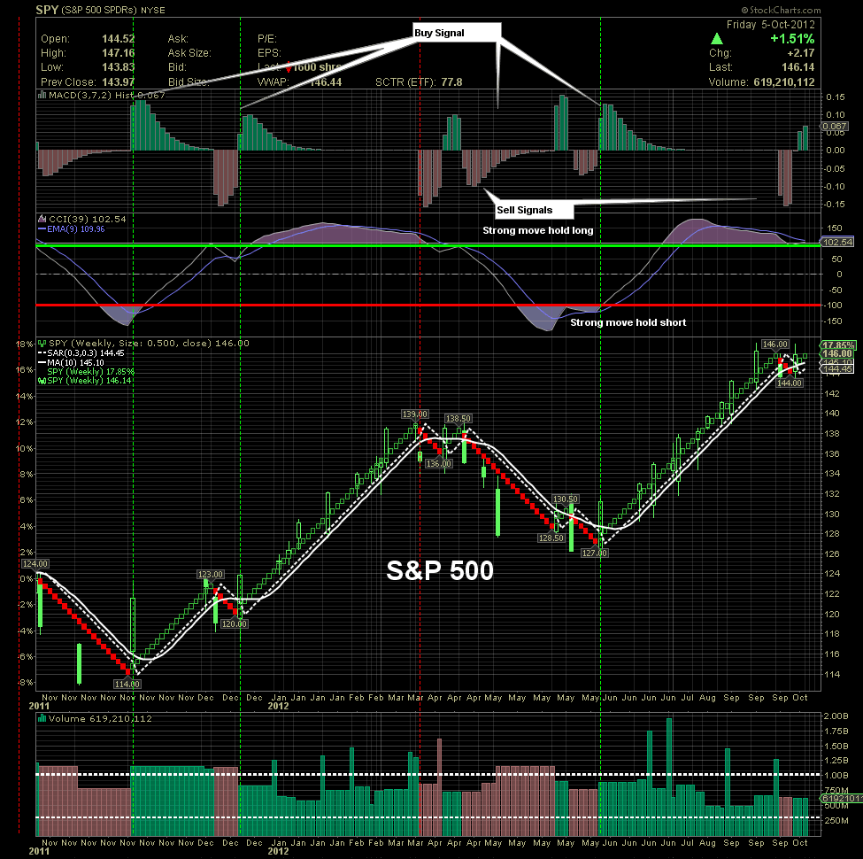863x859 pixels.
Task: Click the '128.50' price label on chart
Action: coord(551,538)
